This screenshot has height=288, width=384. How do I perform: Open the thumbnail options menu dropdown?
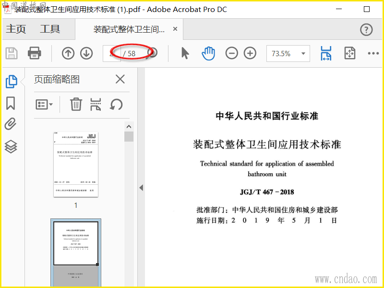click(44, 105)
